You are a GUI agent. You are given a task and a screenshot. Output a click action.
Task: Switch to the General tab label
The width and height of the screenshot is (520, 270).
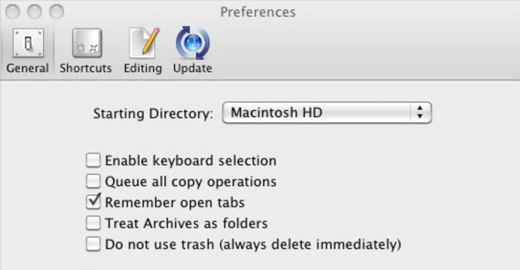coord(28,68)
